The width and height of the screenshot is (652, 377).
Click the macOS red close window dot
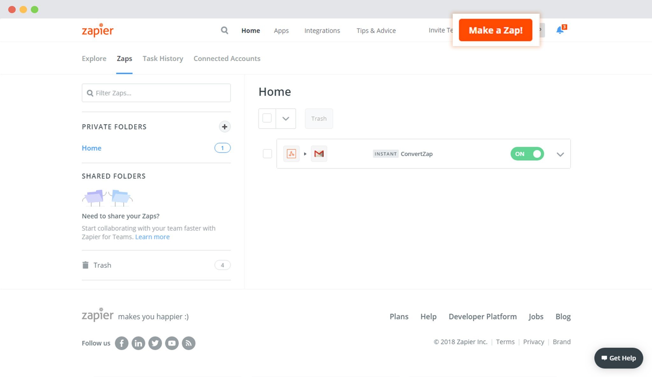click(x=12, y=10)
